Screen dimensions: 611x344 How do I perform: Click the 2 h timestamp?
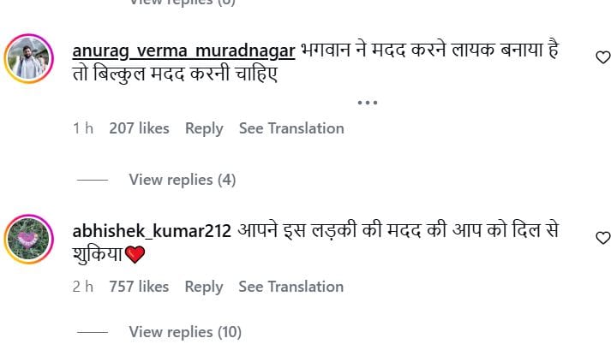(83, 287)
